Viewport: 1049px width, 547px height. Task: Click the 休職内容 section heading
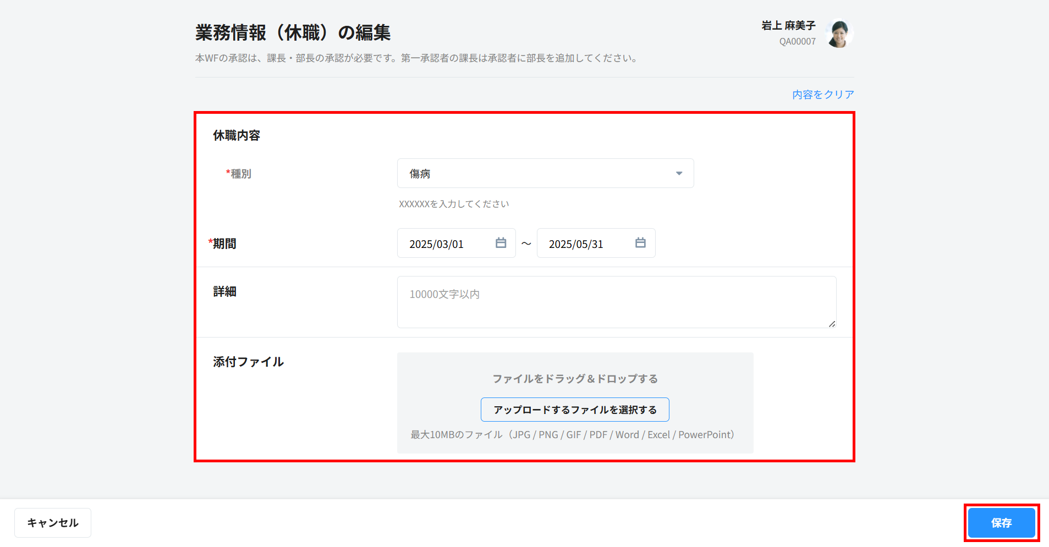pos(237,135)
